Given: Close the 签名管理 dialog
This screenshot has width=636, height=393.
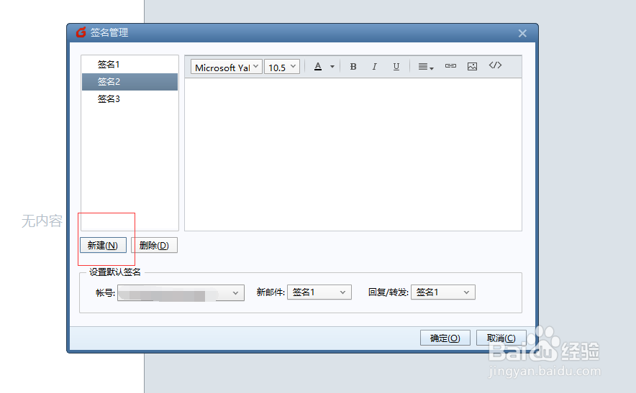Looking at the screenshot, I should point(522,33).
